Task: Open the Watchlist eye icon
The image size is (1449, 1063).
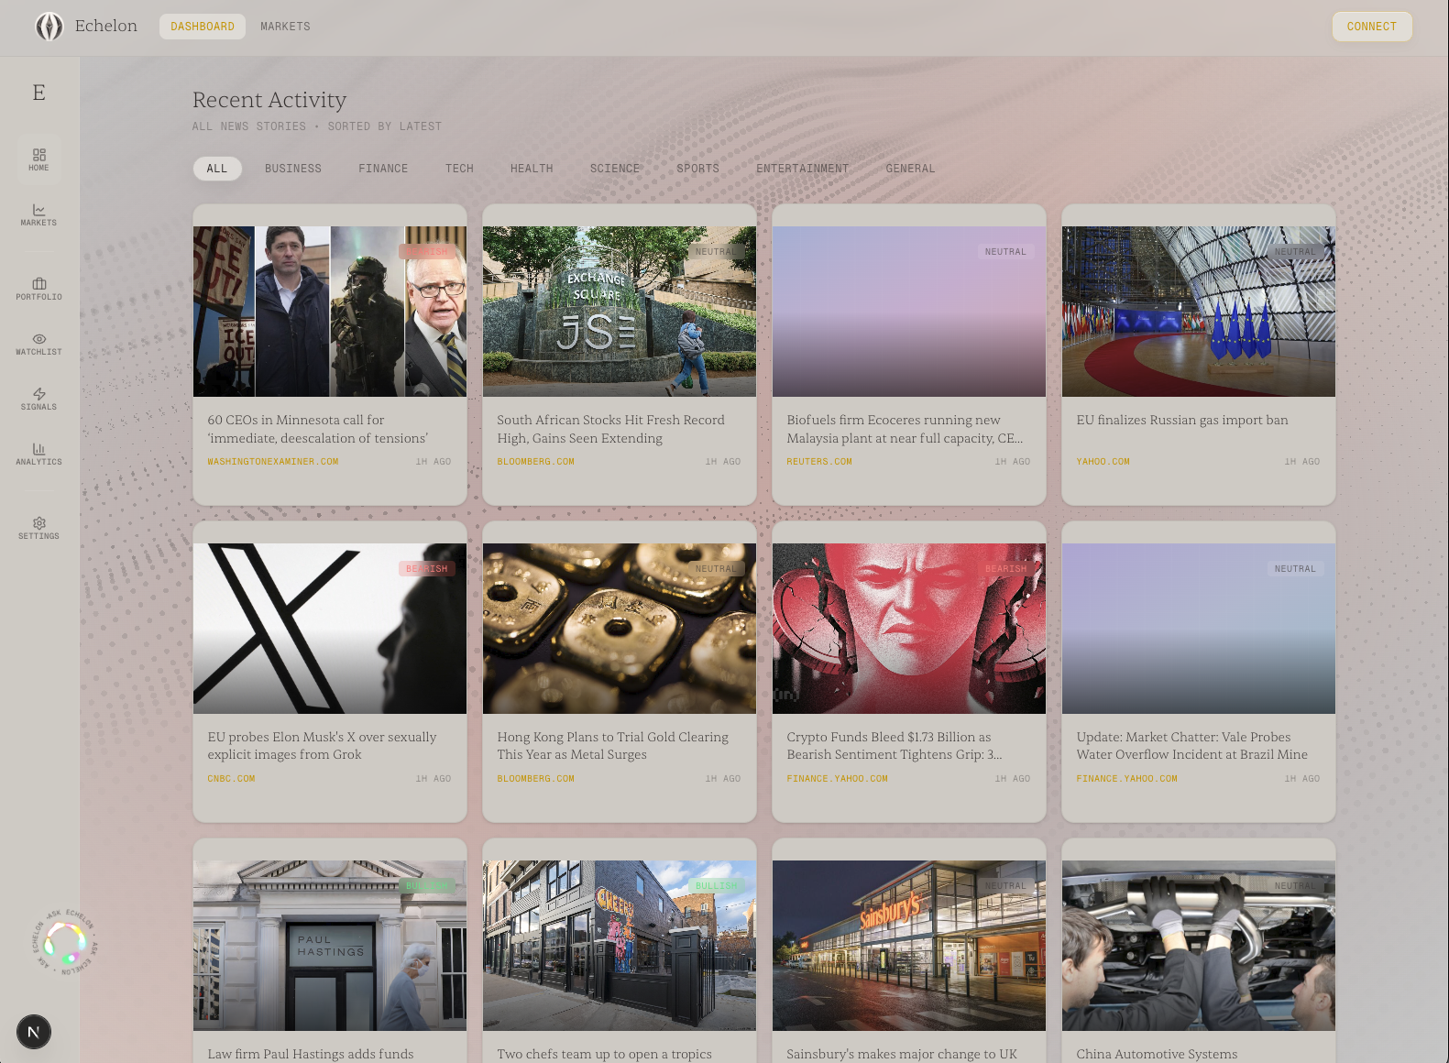Action: click(38, 344)
